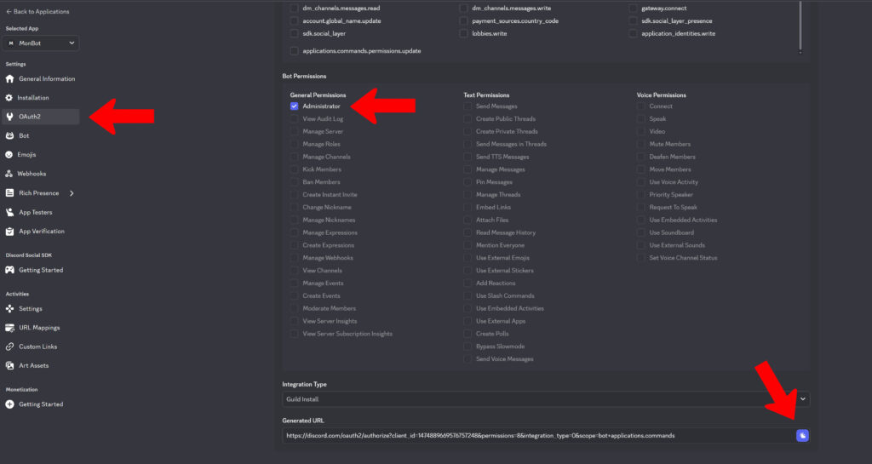Open the Integration Type Guild Install dropdown

545,398
